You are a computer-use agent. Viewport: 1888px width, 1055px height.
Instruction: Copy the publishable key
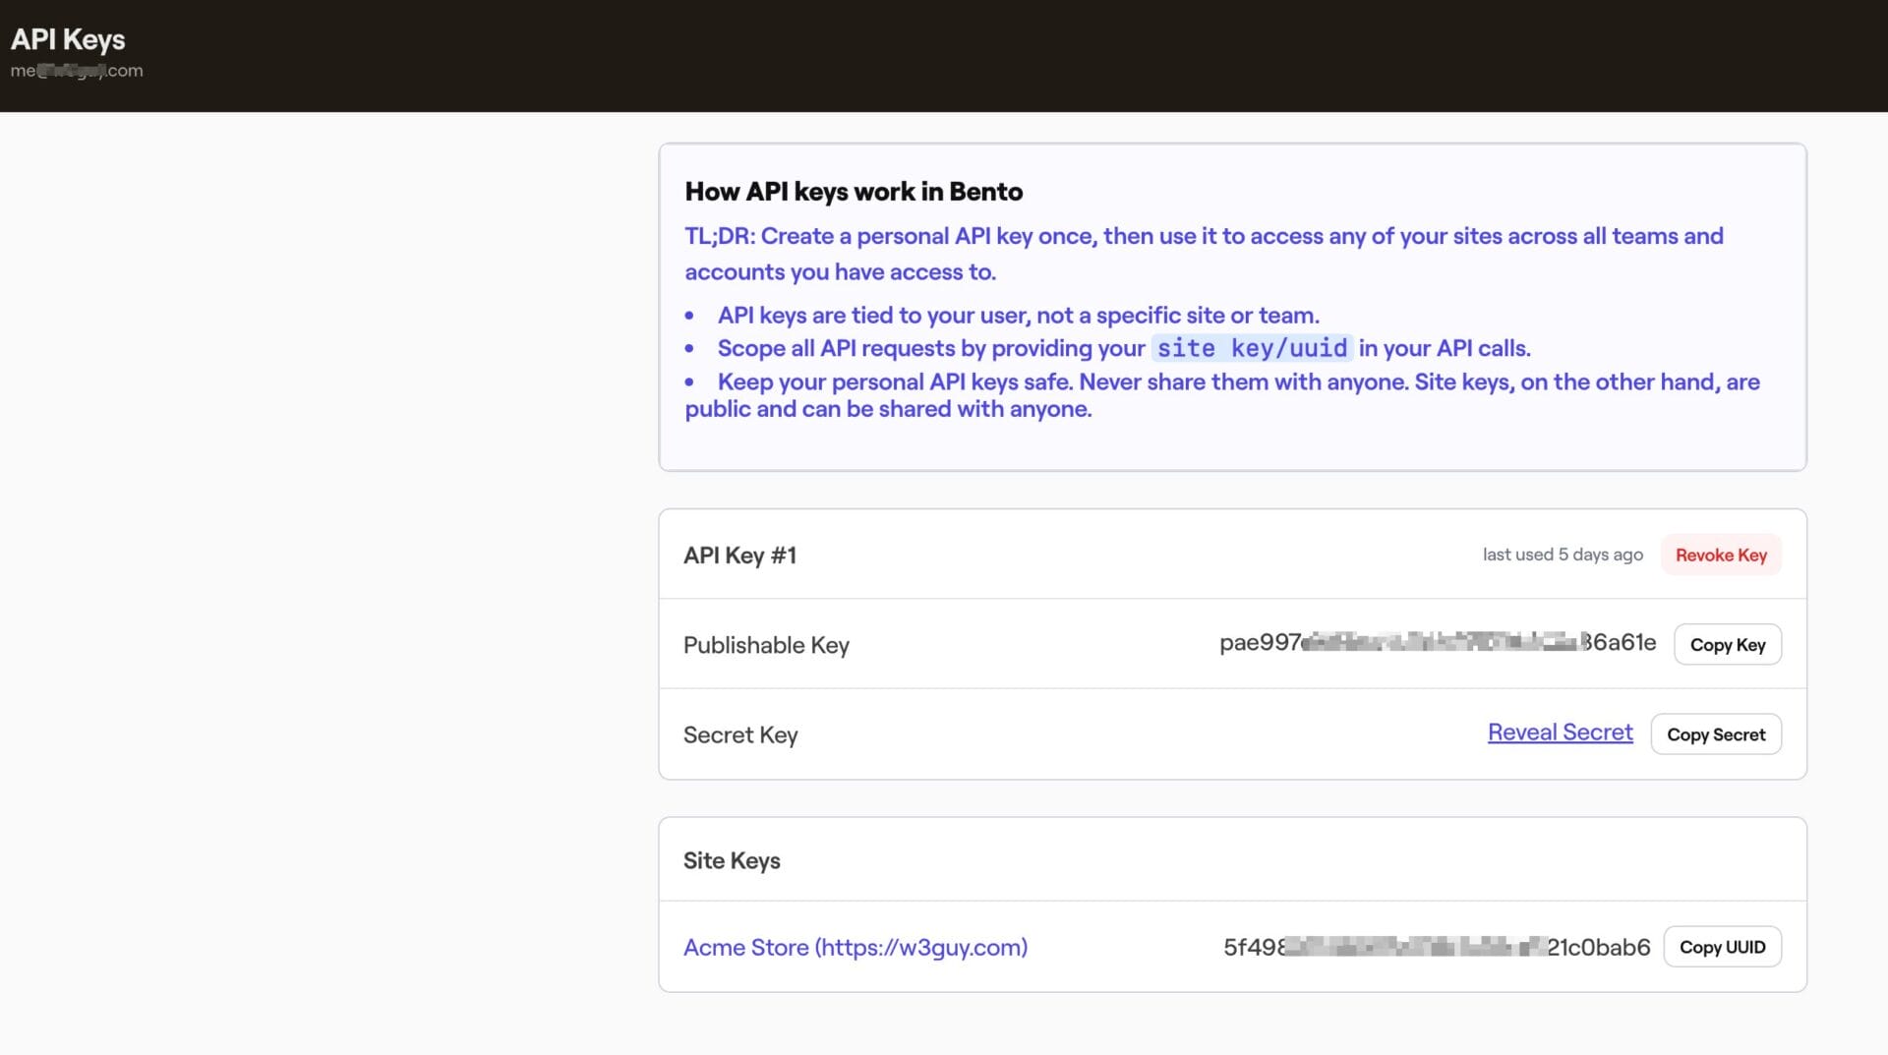[1727, 645]
